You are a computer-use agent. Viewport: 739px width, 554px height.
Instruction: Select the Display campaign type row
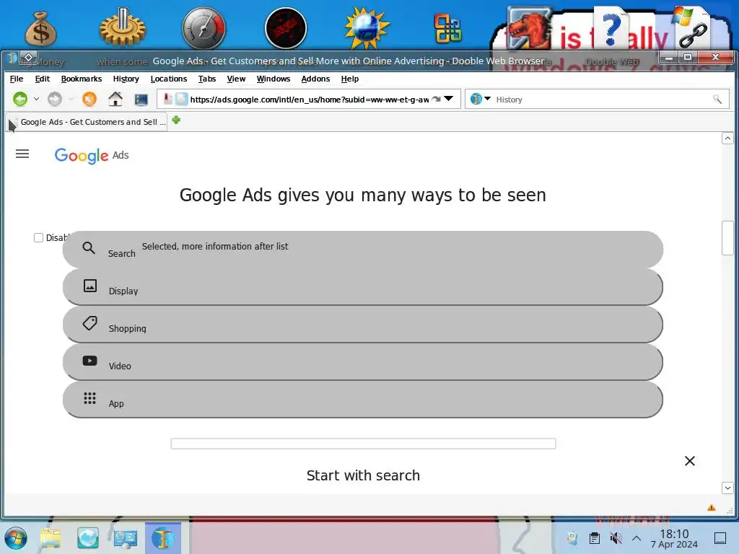click(x=363, y=287)
